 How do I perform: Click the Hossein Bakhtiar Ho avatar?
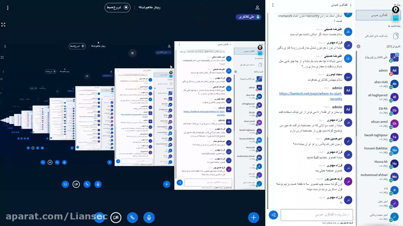tap(394, 150)
